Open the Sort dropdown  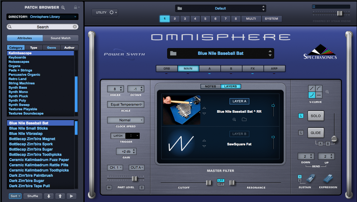pos(15,196)
